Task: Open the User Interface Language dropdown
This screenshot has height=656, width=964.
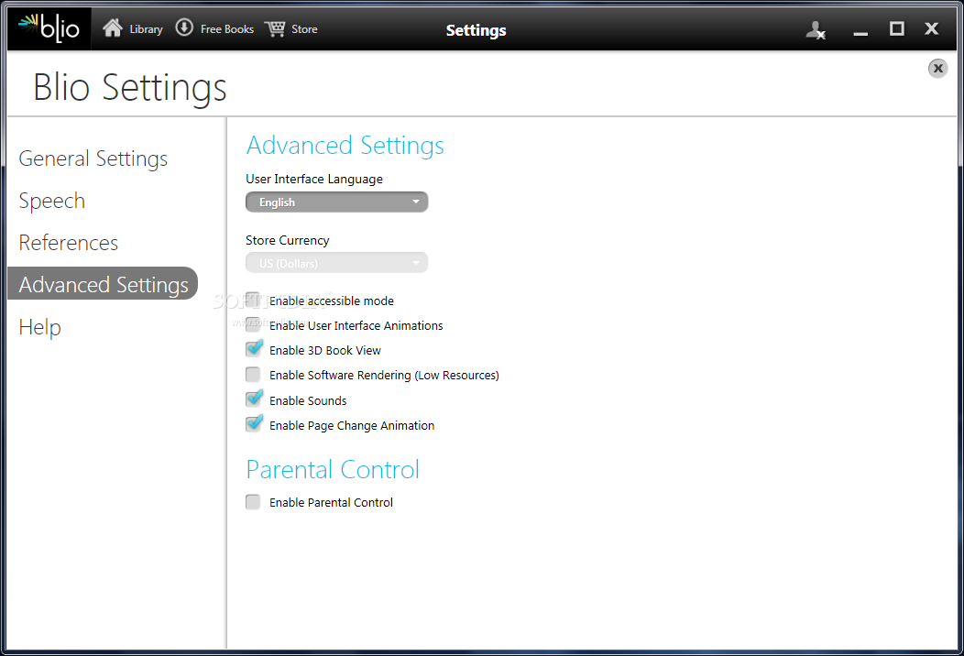Action: point(337,202)
